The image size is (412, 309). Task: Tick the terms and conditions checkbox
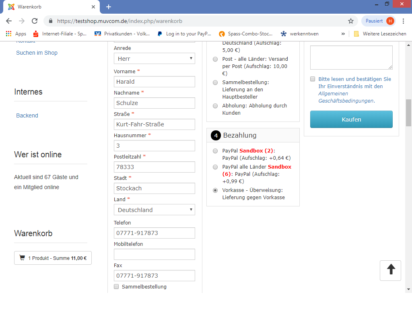(x=313, y=79)
